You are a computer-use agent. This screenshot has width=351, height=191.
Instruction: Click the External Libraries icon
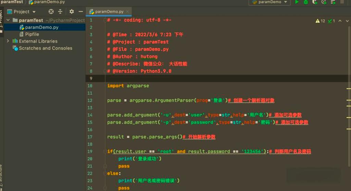click(x=15, y=41)
